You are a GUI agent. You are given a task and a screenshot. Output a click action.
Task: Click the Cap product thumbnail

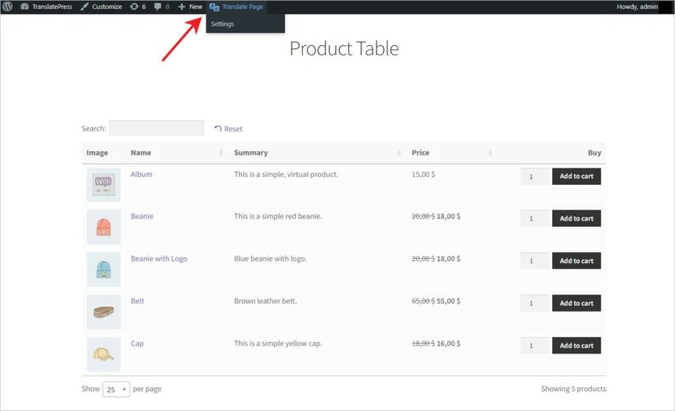(x=104, y=354)
